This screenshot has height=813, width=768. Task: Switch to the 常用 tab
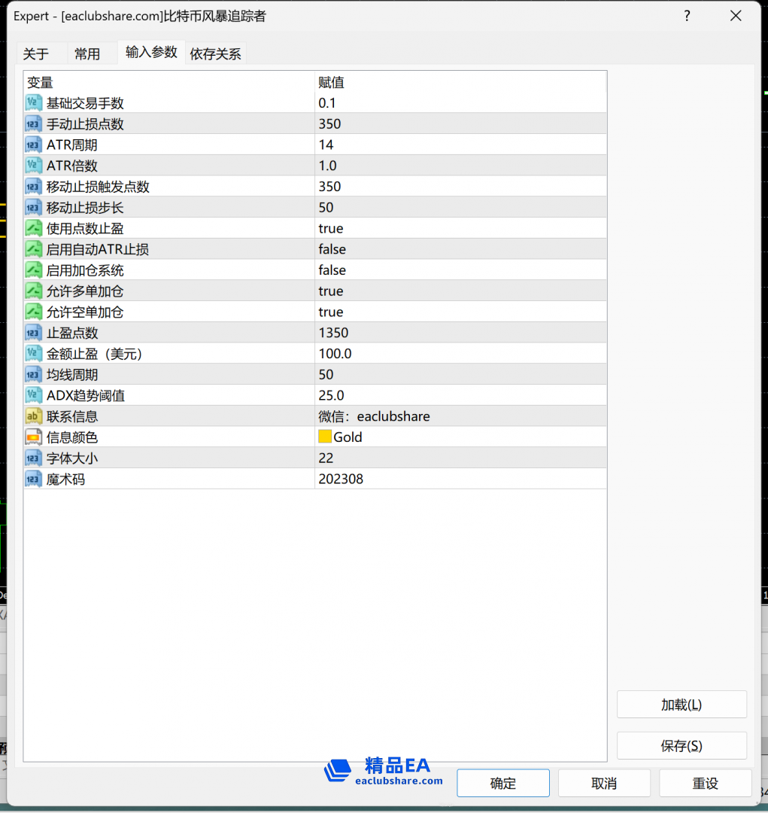pyautogui.click(x=87, y=53)
